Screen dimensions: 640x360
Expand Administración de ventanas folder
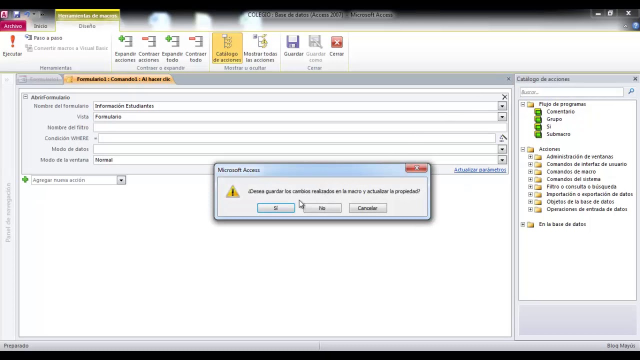(x=530, y=156)
